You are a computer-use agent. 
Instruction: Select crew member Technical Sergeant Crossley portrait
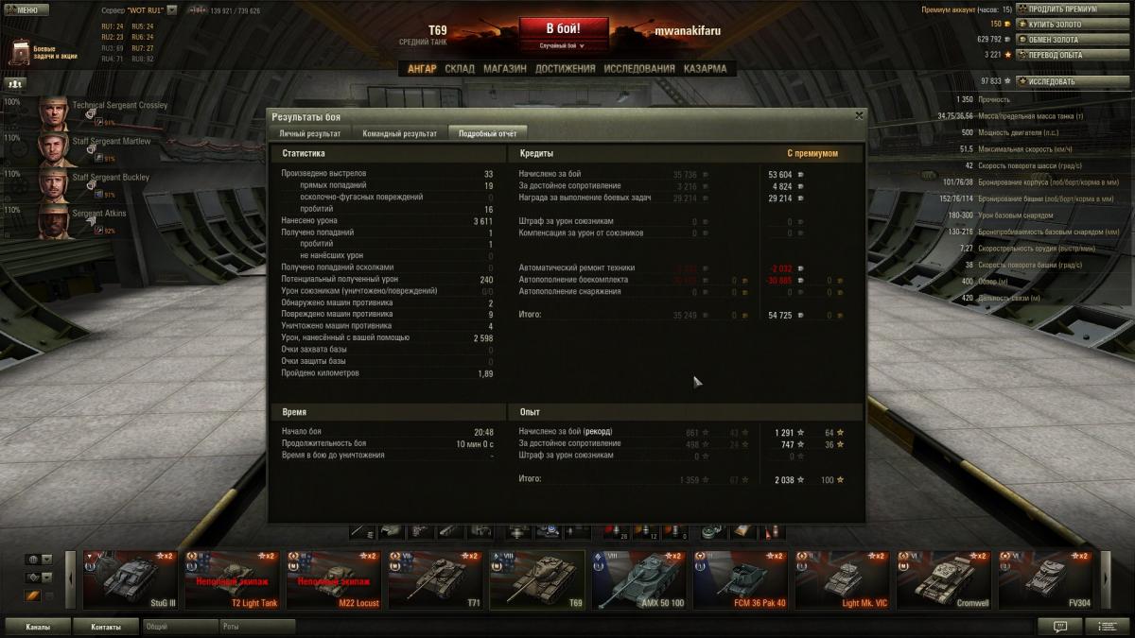(54, 114)
